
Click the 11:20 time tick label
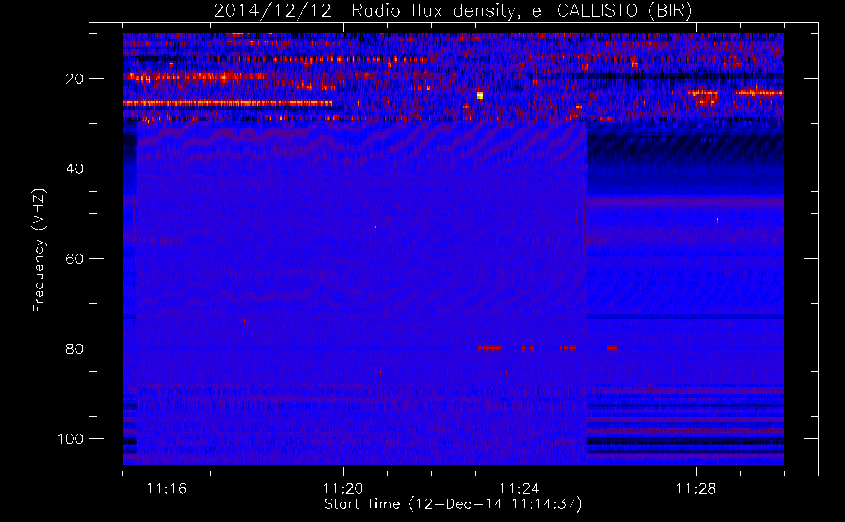[x=343, y=489]
